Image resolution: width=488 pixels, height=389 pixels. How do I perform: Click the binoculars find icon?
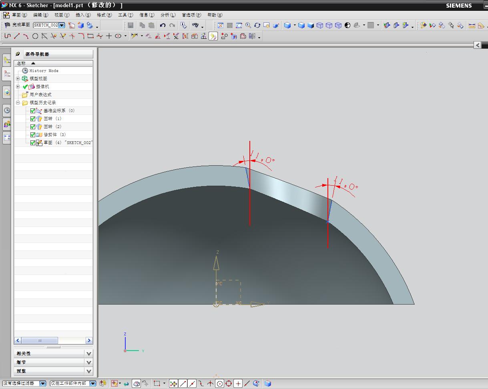pos(195,25)
